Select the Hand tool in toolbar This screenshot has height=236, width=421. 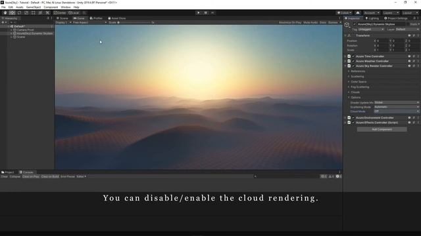pos(5,13)
